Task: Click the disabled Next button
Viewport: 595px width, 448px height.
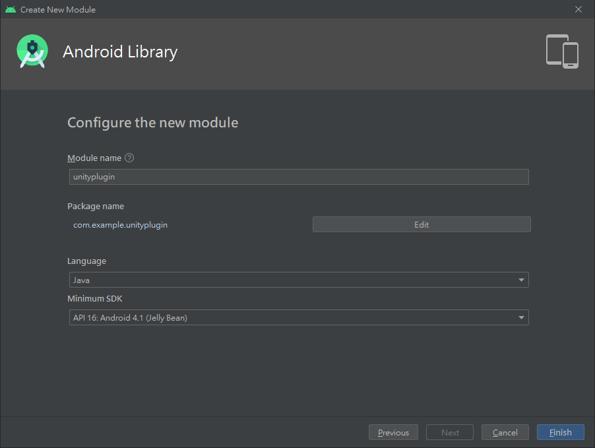Action: tap(450, 432)
